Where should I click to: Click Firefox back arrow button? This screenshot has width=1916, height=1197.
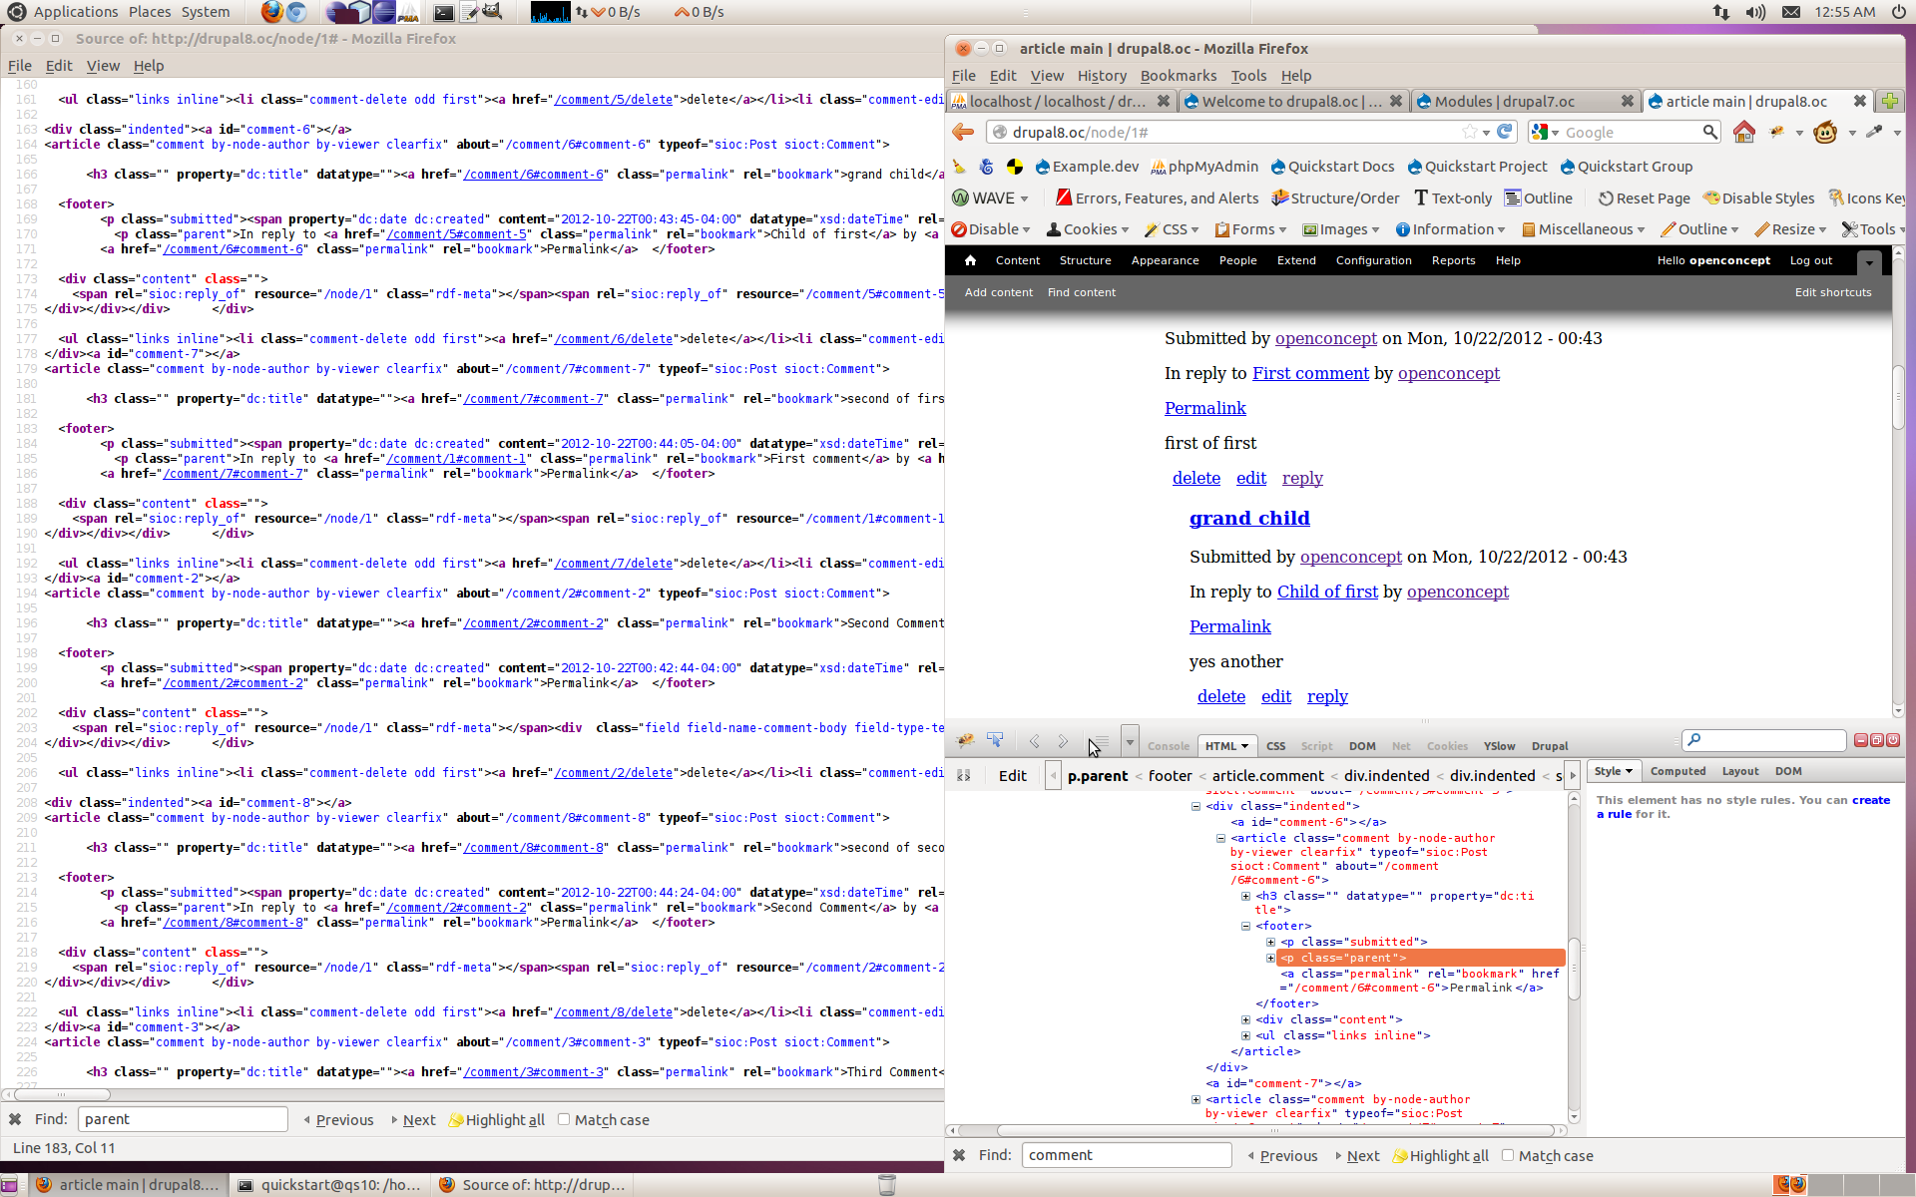click(x=963, y=132)
